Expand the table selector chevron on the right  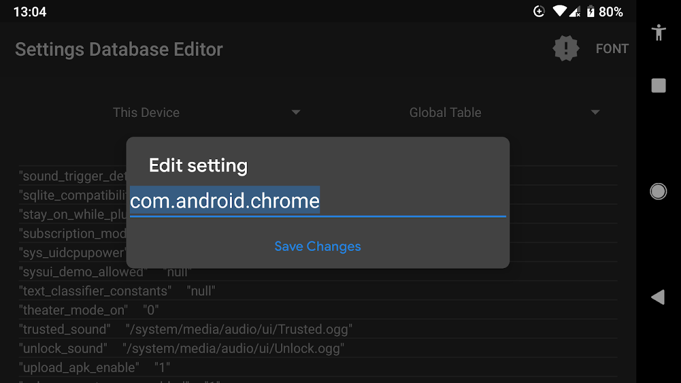point(595,112)
